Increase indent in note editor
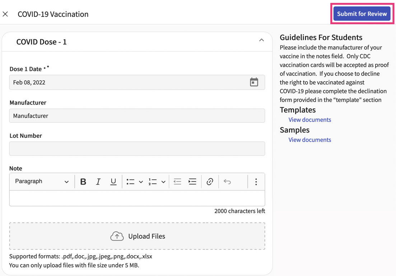 (x=192, y=182)
